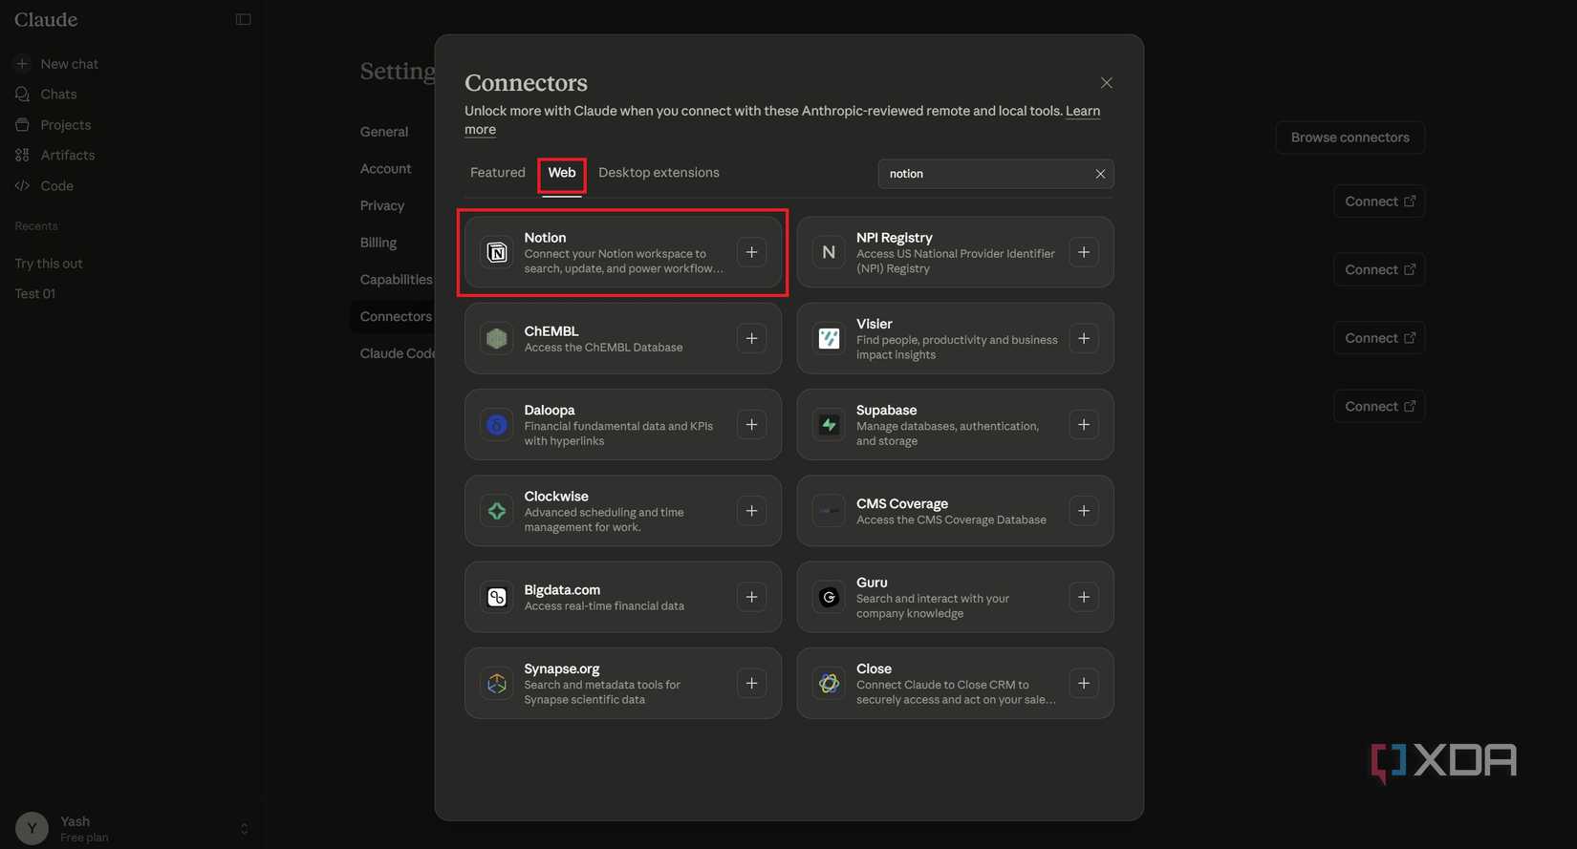Click the connector search field

coord(984,174)
